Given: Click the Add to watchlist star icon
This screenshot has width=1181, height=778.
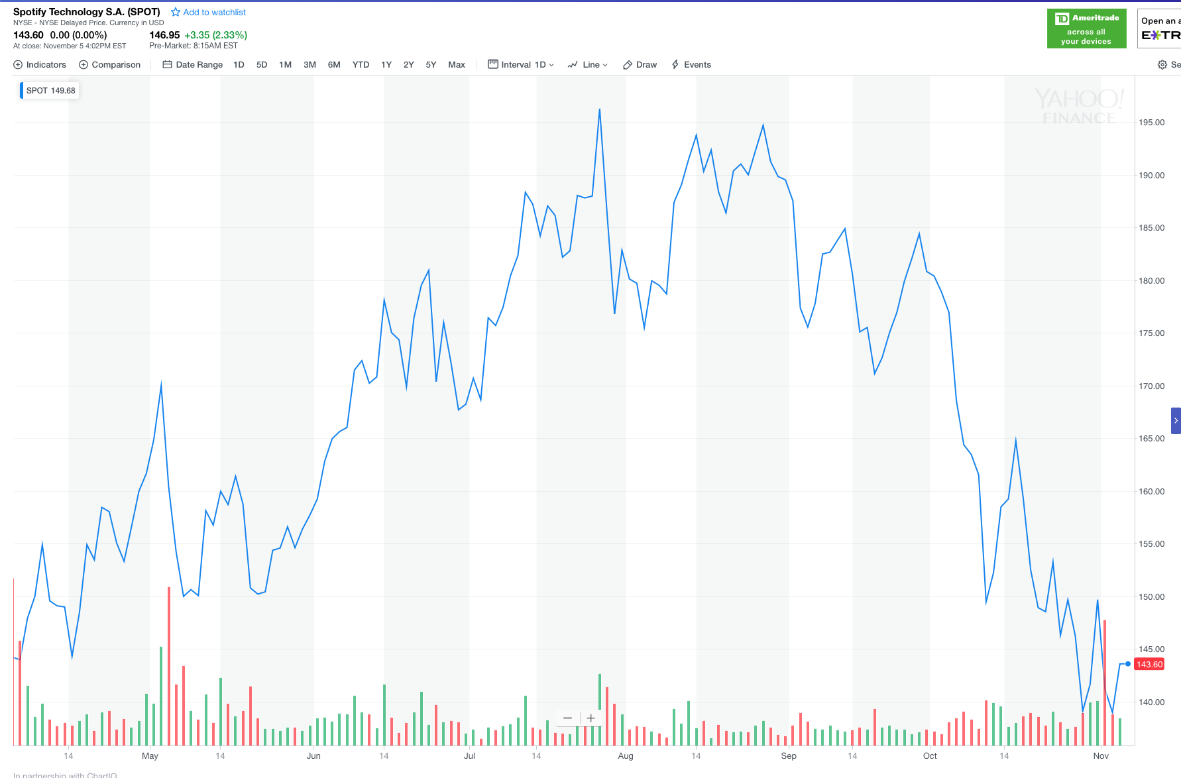Looking at the screenshot, I should click(176, 12).
